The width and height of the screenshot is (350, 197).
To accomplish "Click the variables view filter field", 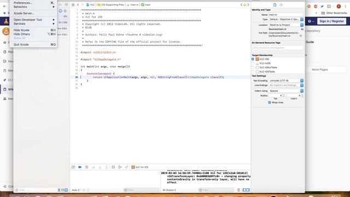I will (x=141, y=190).
